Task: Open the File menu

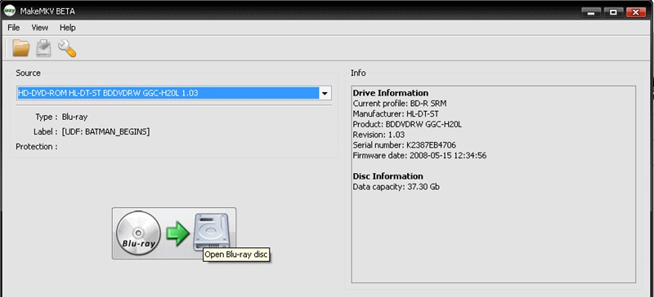Action: point(14,28)
